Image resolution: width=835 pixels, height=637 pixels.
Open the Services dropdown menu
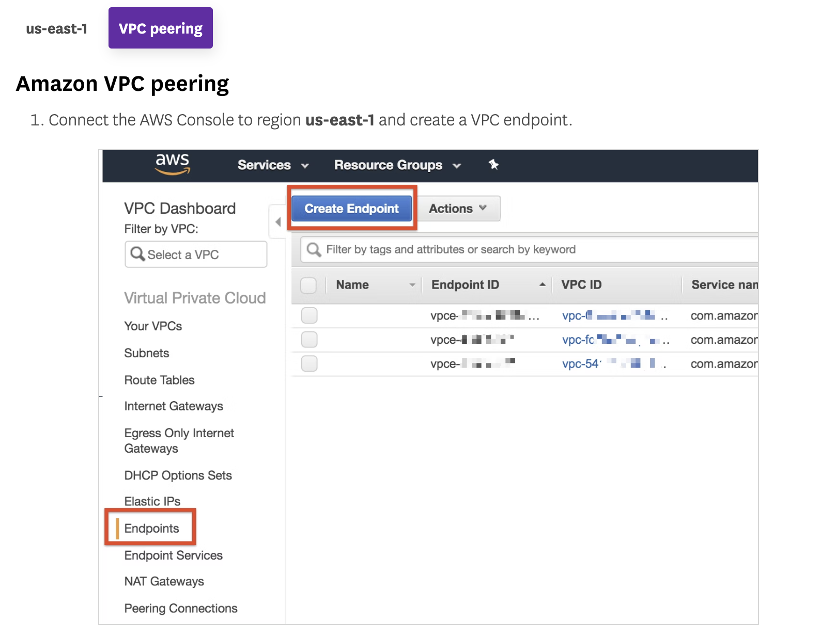coord(273,165)
